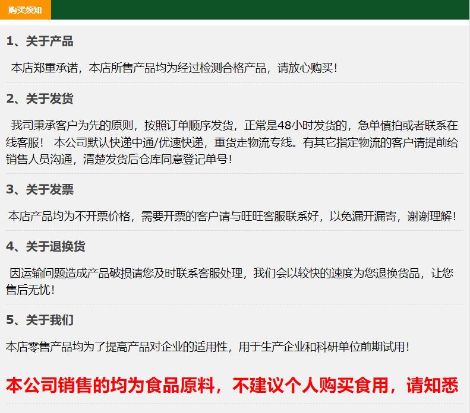Click the line starting 因运输问题造成产品破损
Screen dimensions: 470x413
point(231,273)
